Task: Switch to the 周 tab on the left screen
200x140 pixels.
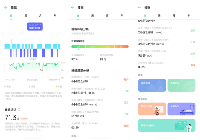Action: pos(26,16)
